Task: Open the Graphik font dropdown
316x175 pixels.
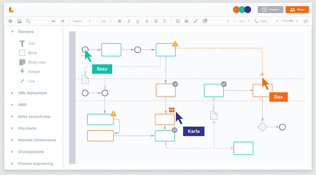Action: [81, 21]
